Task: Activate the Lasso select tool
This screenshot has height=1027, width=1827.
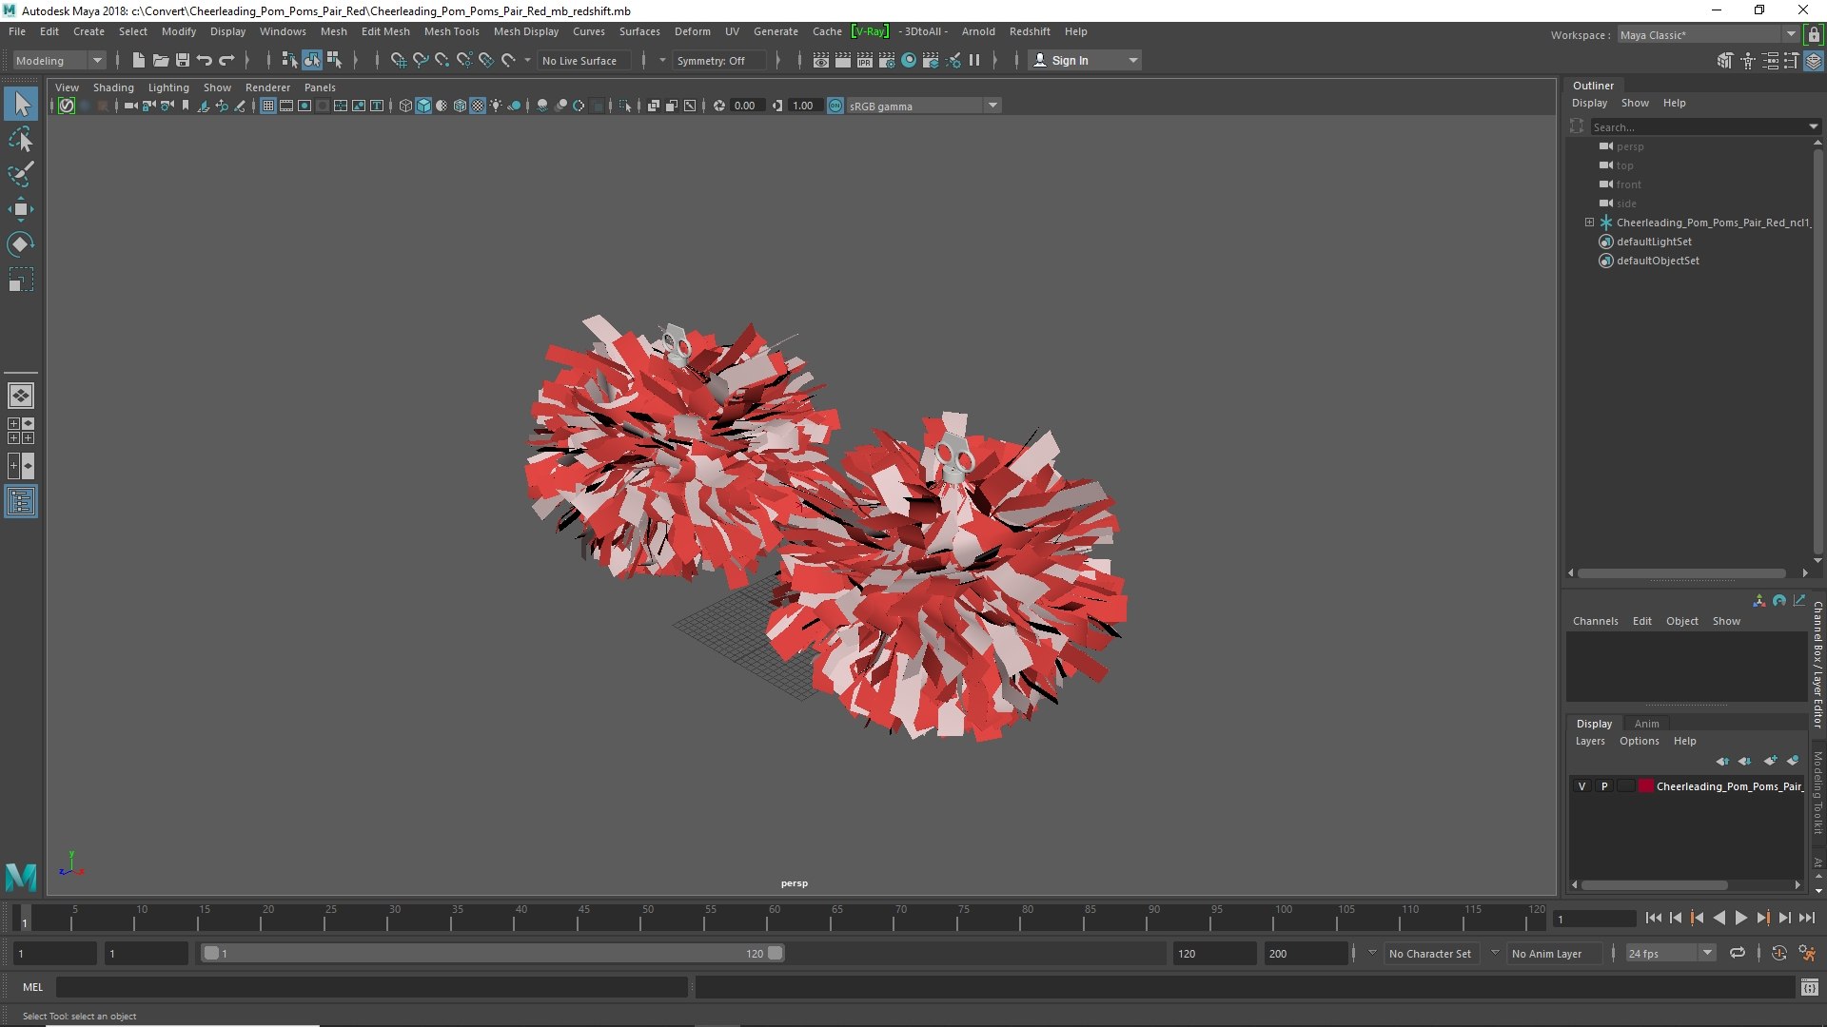Action: (x=21, y=140)
